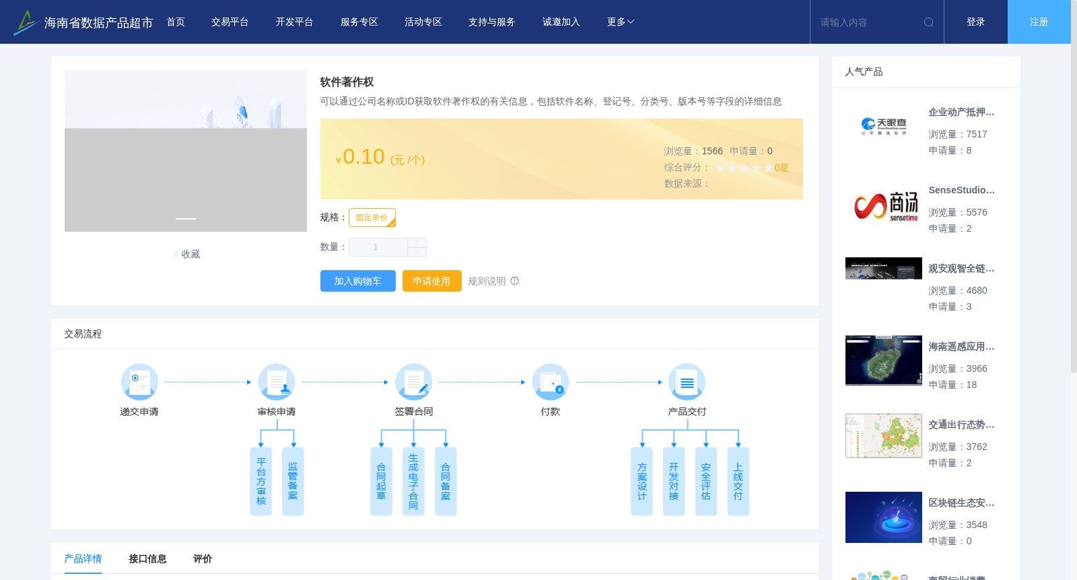Open the 规则说明 link
Viewport: 1077px width, 580px height.
point(487,281)
